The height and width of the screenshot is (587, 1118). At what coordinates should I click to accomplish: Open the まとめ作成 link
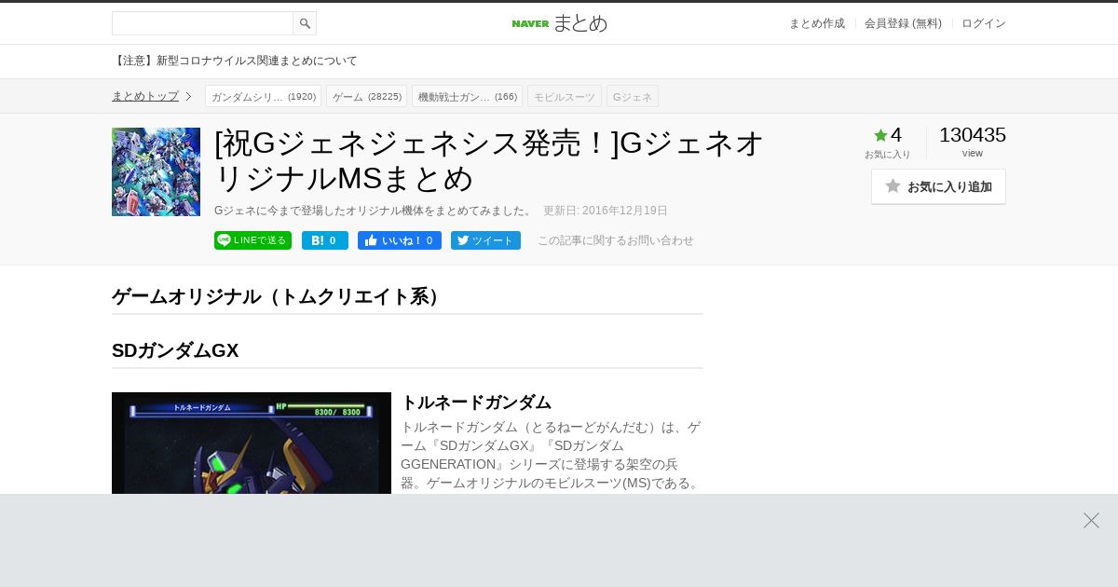(817, 23)
